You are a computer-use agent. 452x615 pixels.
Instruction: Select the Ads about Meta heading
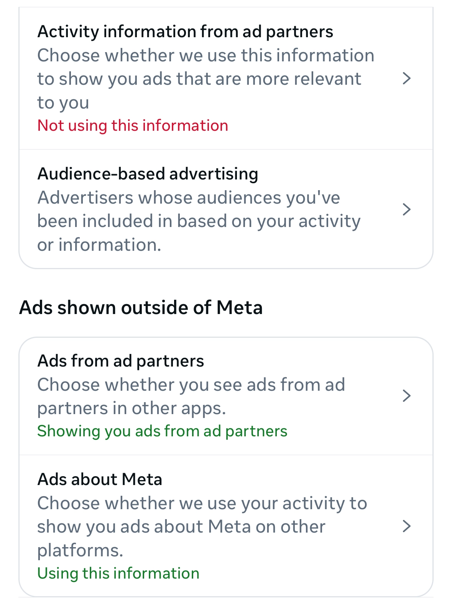click(100, 479)
